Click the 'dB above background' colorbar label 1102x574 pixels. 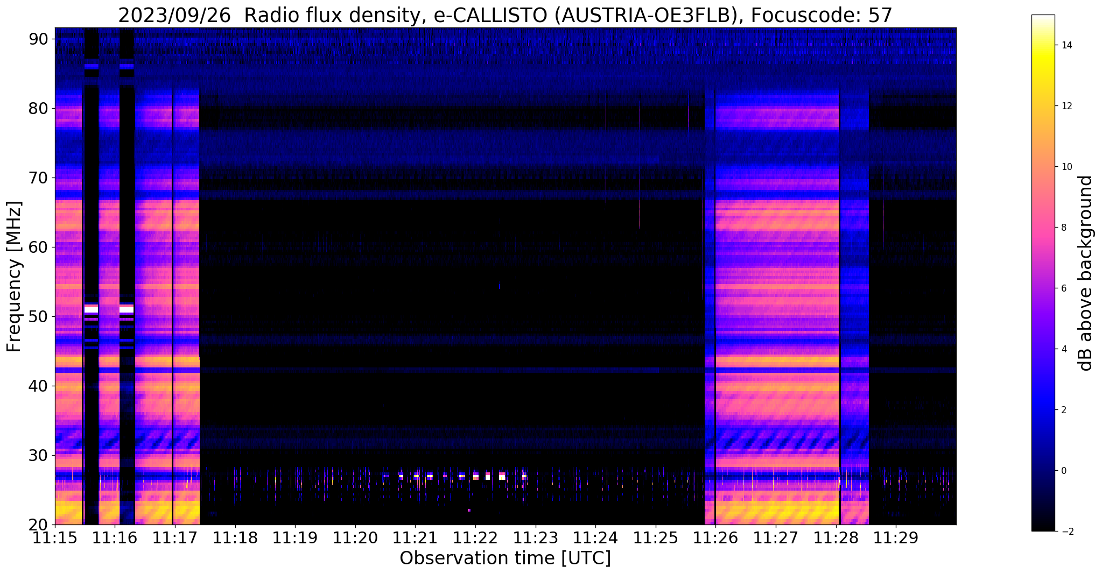[1086, 273]
